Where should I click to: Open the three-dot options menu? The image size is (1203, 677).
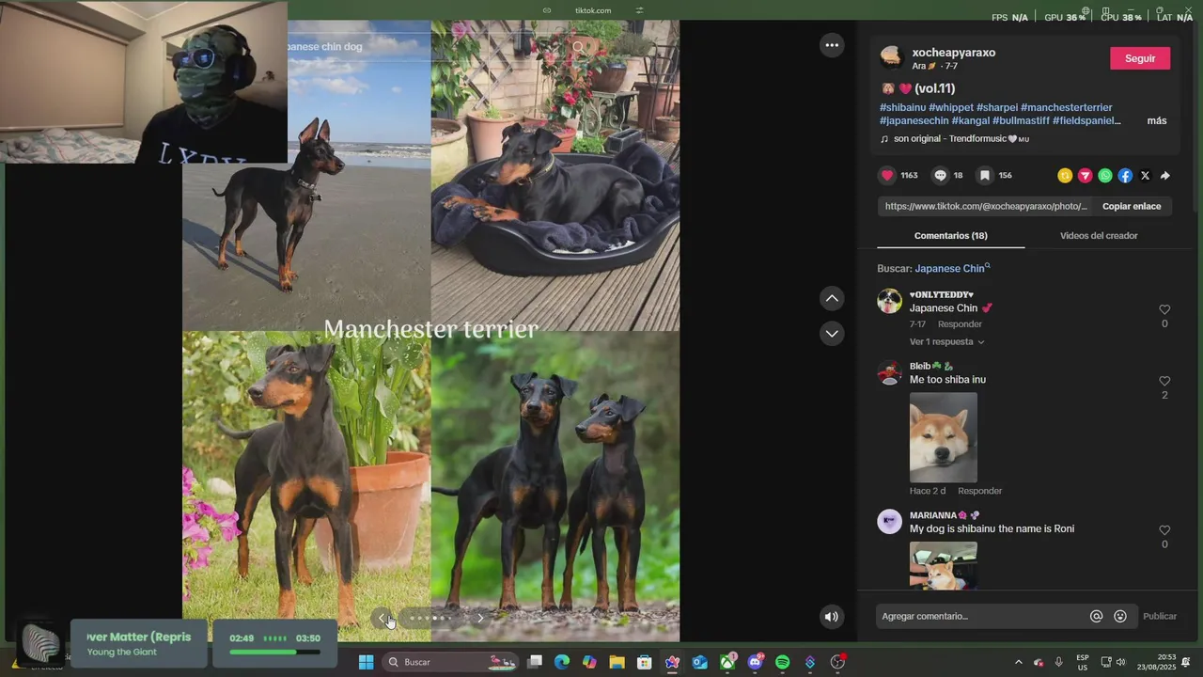point(832,45)
